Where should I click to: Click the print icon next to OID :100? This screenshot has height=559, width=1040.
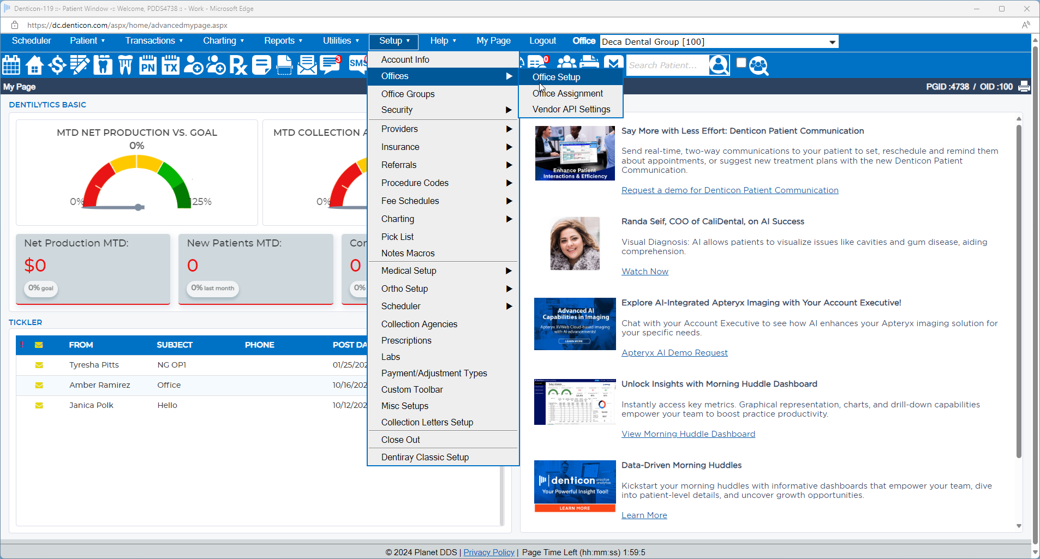(x=1024, y=86)
